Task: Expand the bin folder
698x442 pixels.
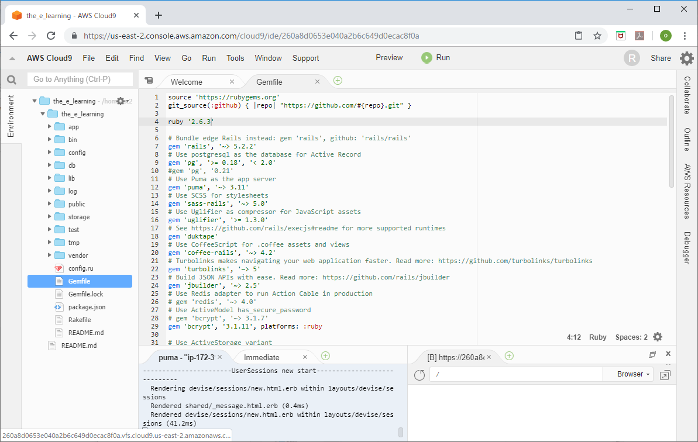Action: pos(49,140)
